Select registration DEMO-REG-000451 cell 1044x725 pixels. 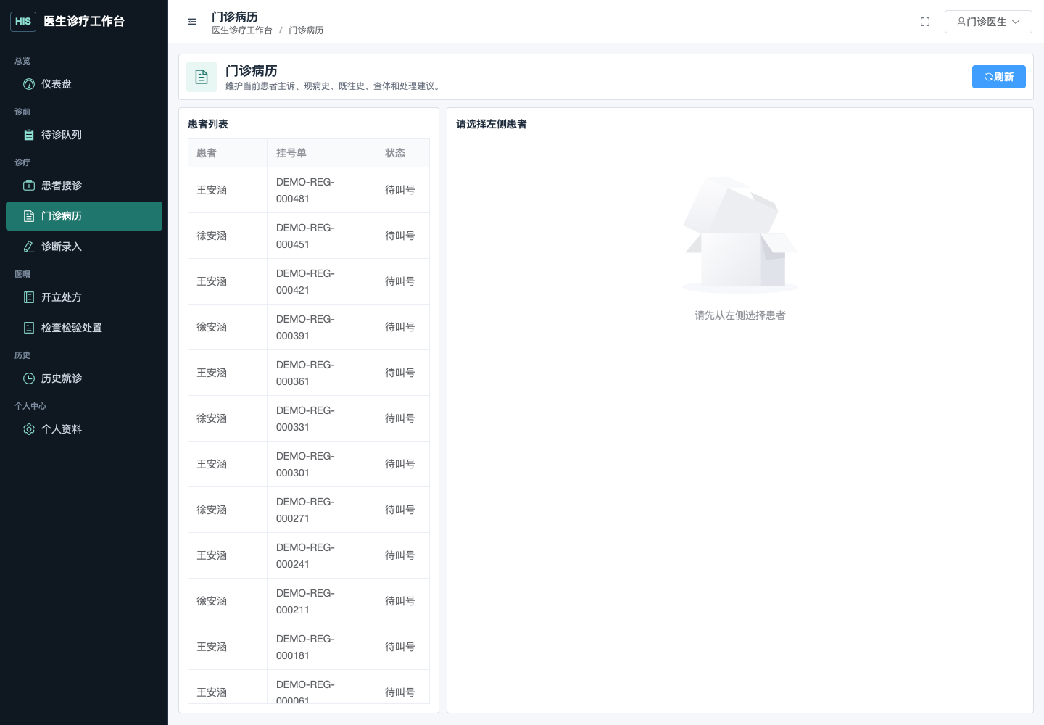pos(322,236)
